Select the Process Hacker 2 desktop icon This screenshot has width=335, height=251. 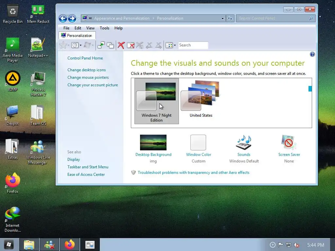point(38,84)
